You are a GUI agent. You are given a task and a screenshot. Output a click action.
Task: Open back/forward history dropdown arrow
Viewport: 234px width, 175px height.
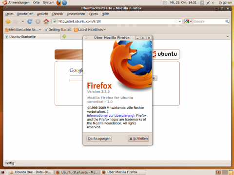pos(23,21)
